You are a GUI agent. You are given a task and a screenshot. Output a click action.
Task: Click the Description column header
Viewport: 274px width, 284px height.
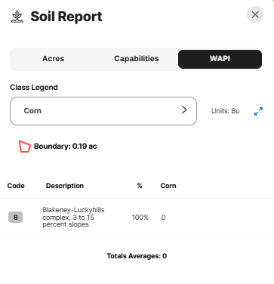tap(65, 186)
